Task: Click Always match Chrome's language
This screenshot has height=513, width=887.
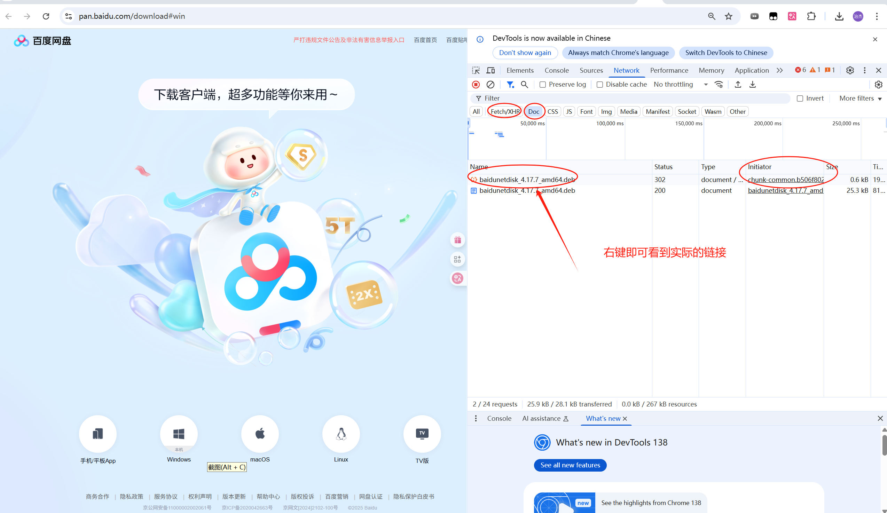Action: pos(618,53)
